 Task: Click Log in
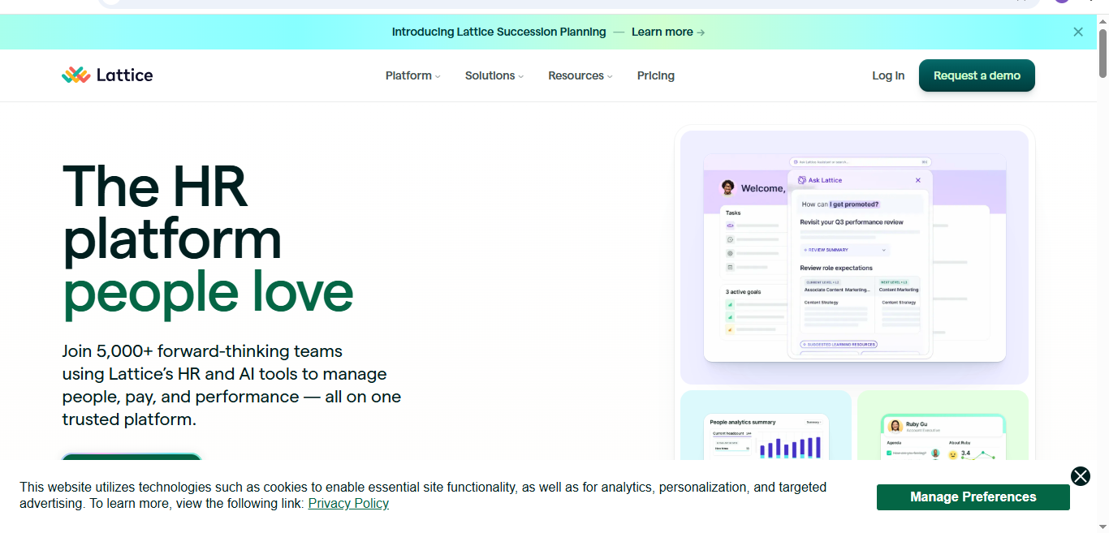[x=887, y=75]
